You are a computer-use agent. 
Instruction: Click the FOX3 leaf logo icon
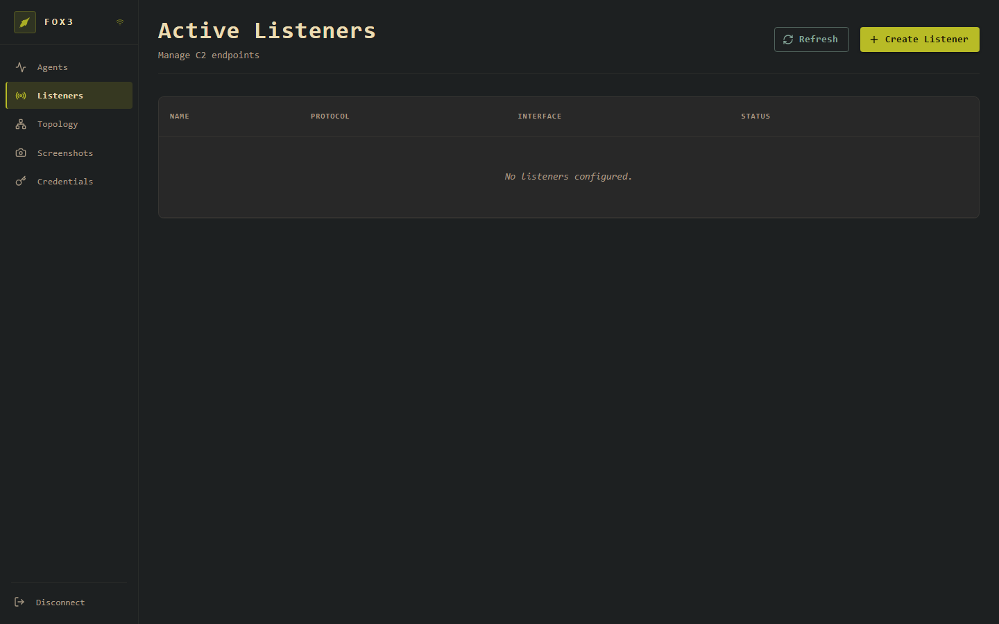[25, 22]
